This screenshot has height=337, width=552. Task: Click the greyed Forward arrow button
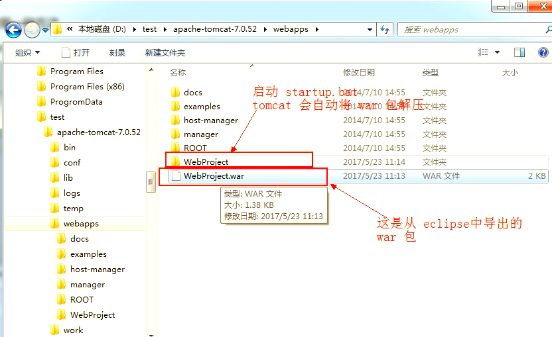pos(32,30)
